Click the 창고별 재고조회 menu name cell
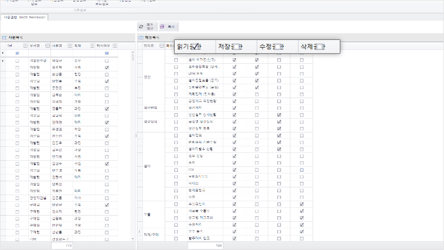 point(205,218)
